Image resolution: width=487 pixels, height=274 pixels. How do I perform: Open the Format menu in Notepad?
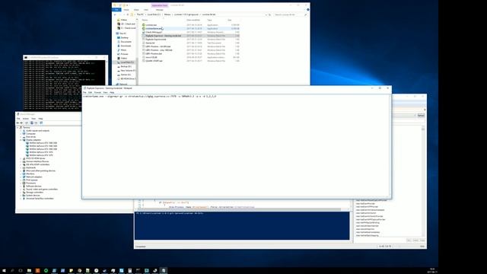pos(97,92)
